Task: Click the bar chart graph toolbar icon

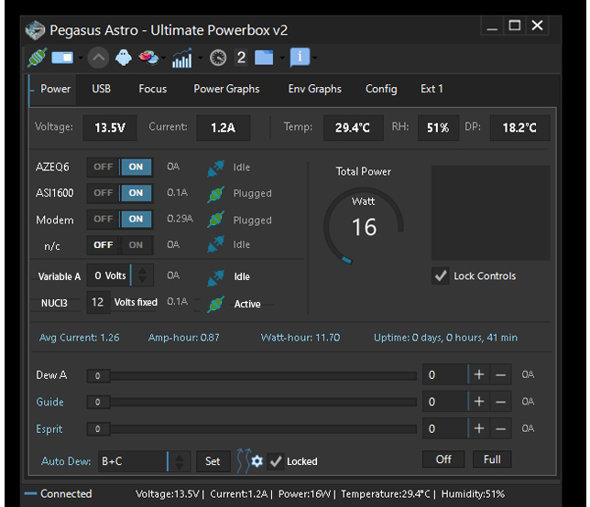Action: click(x=182, y=58)
